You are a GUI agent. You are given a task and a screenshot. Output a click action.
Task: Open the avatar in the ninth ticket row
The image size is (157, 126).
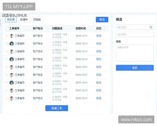[12, 98]
